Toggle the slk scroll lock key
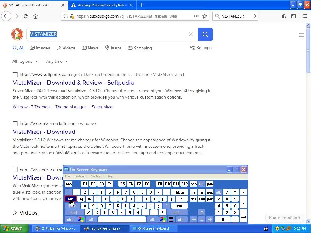The height and width of the screenshot is (233, 311). click(x=201, y=184)
